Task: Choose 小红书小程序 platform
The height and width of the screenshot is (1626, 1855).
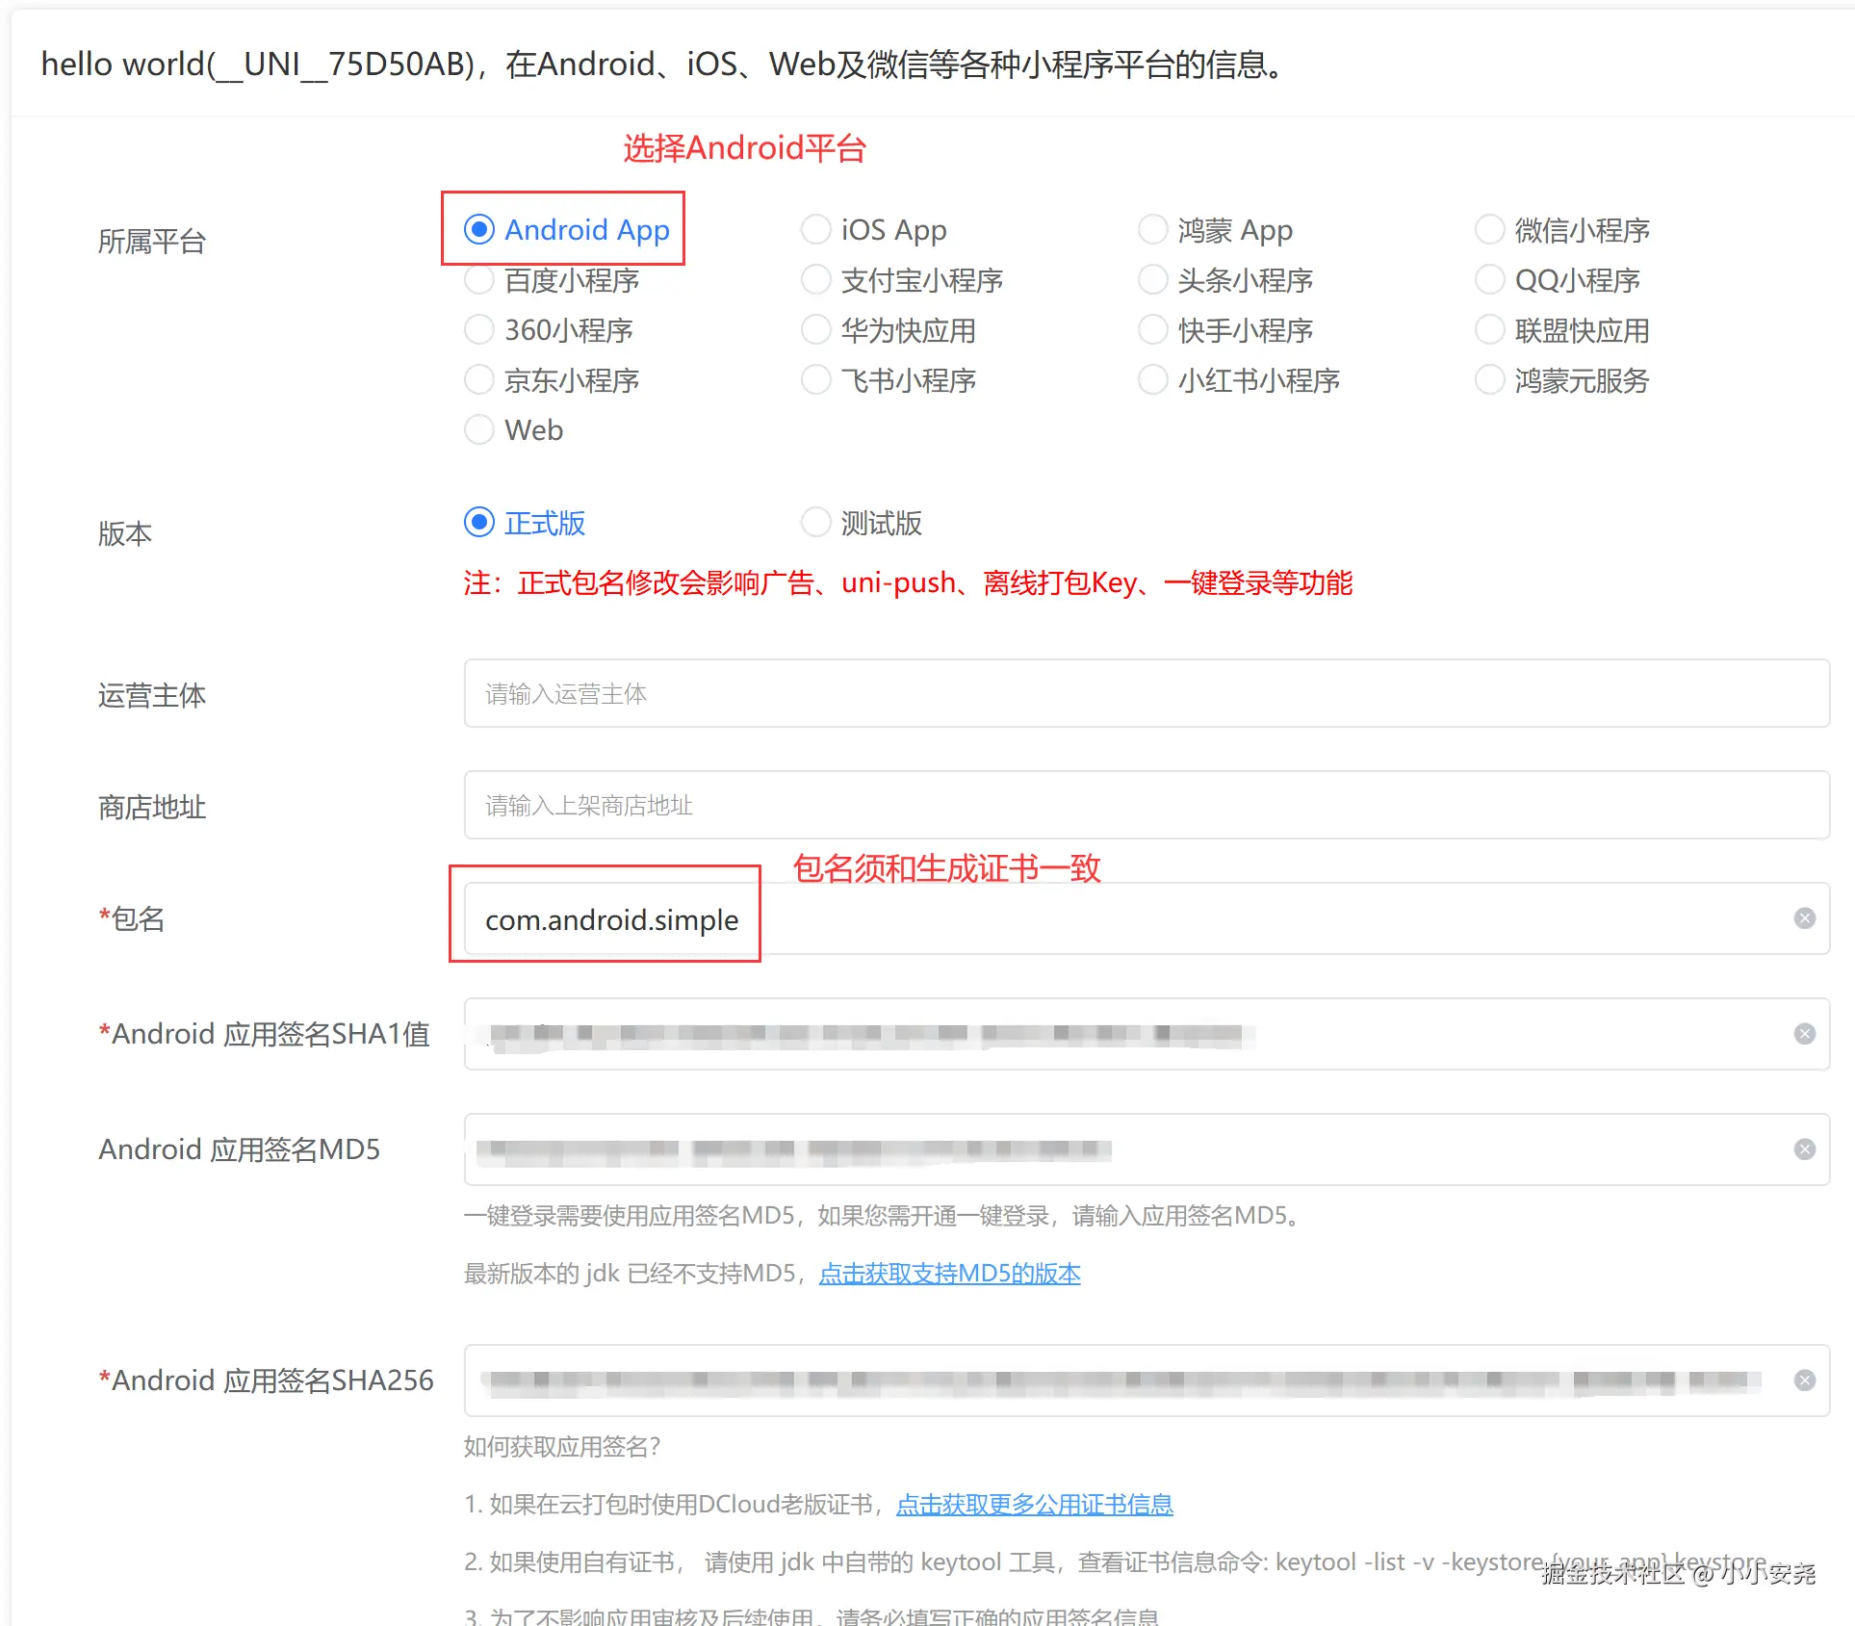Action: tap(1153, 380)
